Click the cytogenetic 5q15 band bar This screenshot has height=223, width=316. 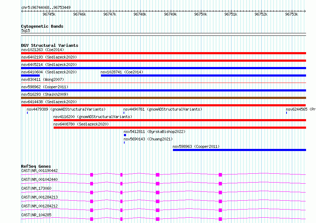[163, 34]
